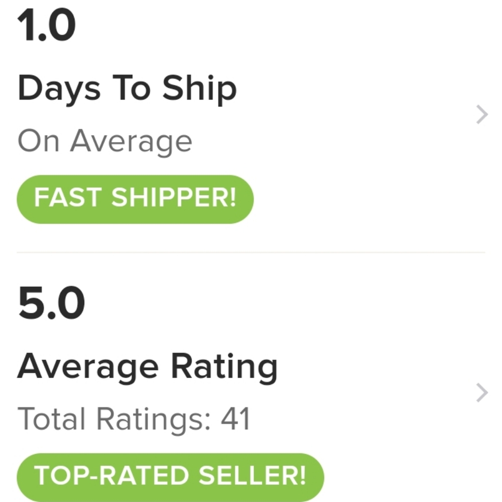Tap the TOP-RATED SELLER! badge

[170, 476]
